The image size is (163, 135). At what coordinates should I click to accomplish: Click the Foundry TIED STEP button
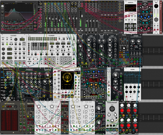(x=41, y=54)
